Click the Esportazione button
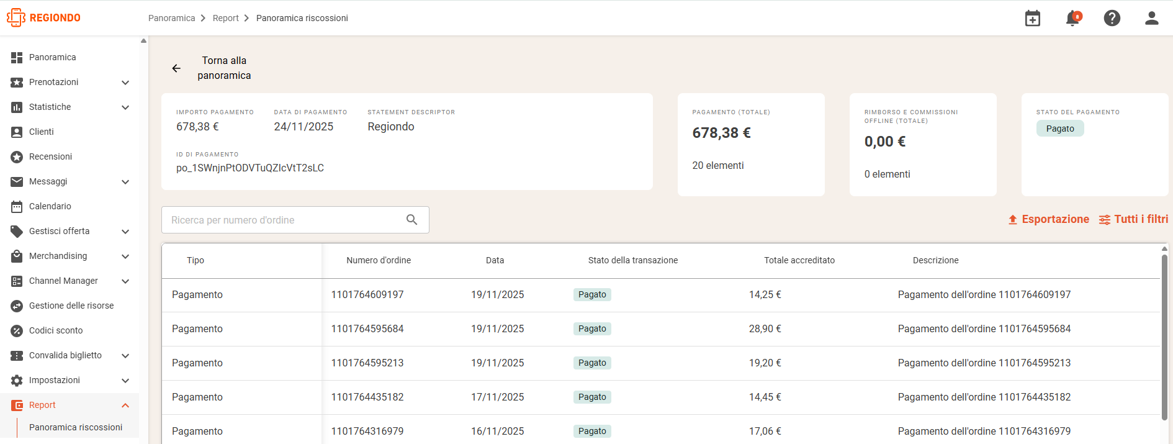This screenshot has height=444, width=1173. (x=1048, y=219)
